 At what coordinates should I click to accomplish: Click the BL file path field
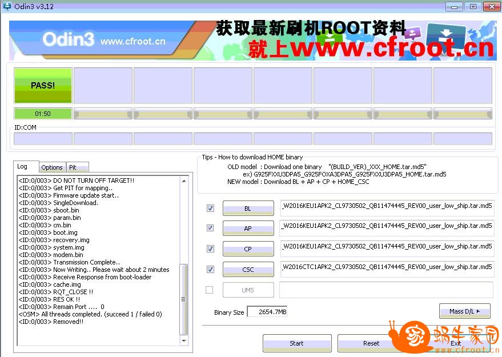click(x=387, y=208)
